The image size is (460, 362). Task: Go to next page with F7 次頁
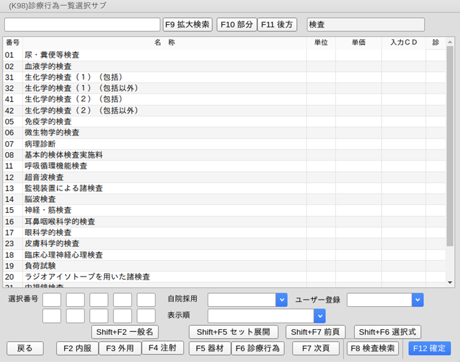[315, 348]
